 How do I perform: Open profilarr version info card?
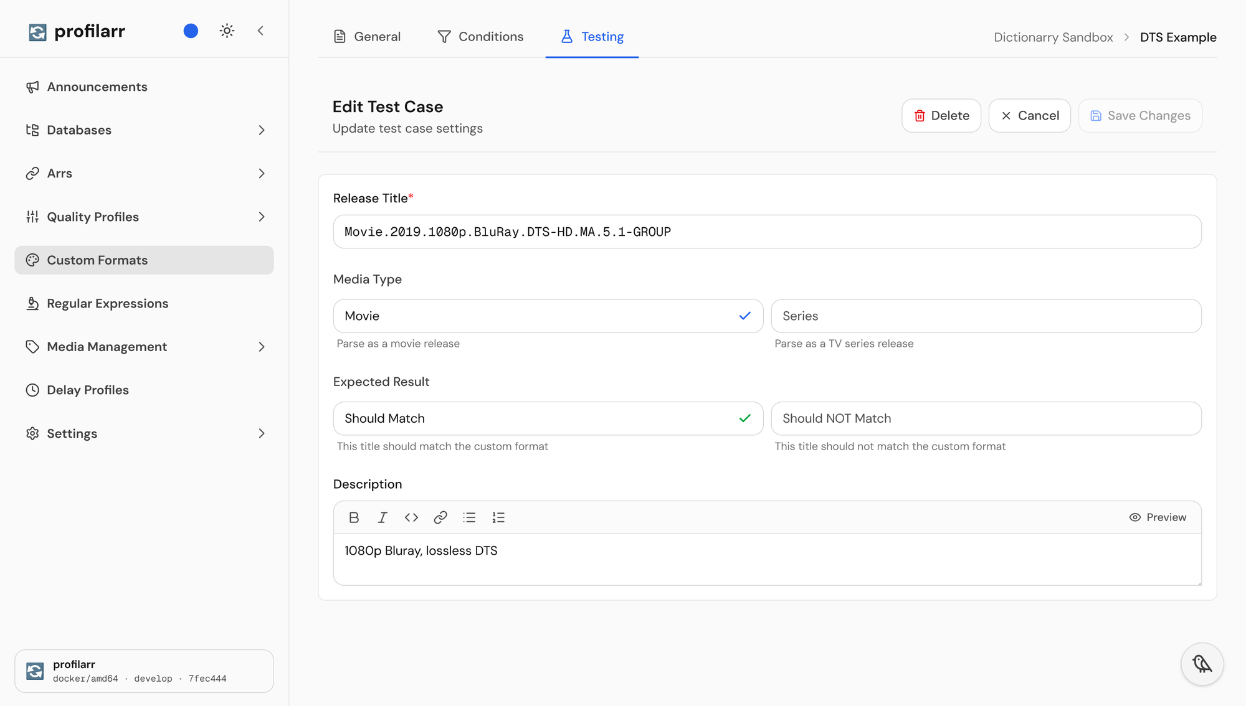tap(144, 671)
